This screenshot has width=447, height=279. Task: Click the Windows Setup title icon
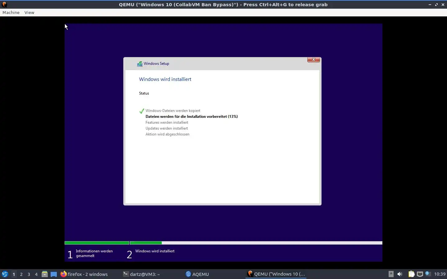[140, 64]
